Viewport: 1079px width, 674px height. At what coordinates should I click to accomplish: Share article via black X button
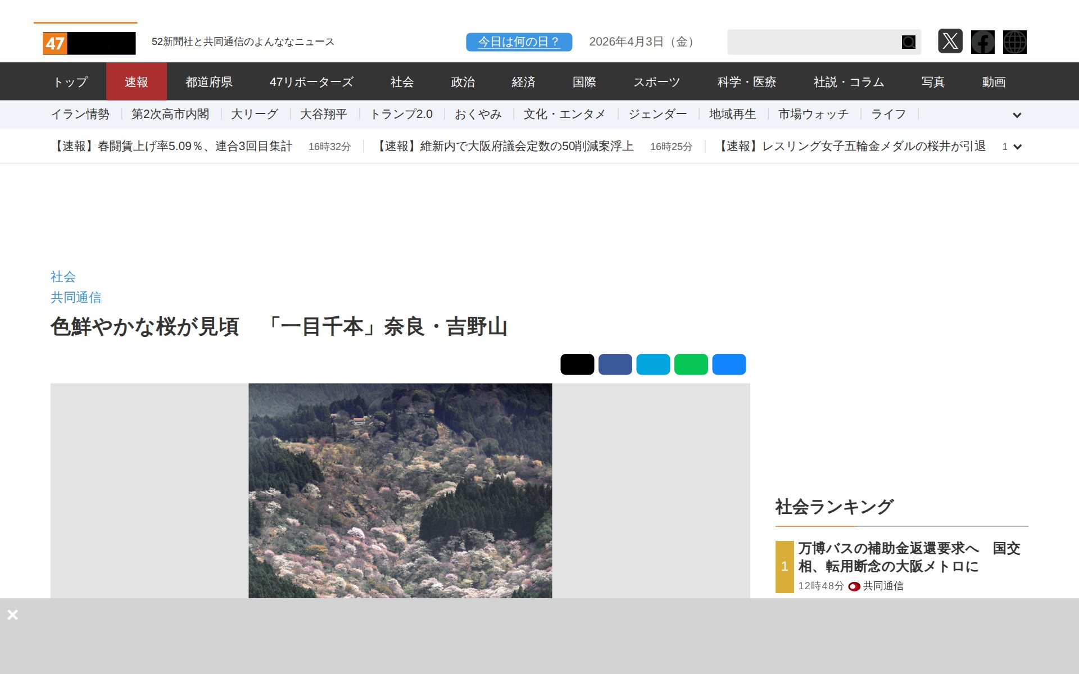pyautogui.click(x=577, y=364)
